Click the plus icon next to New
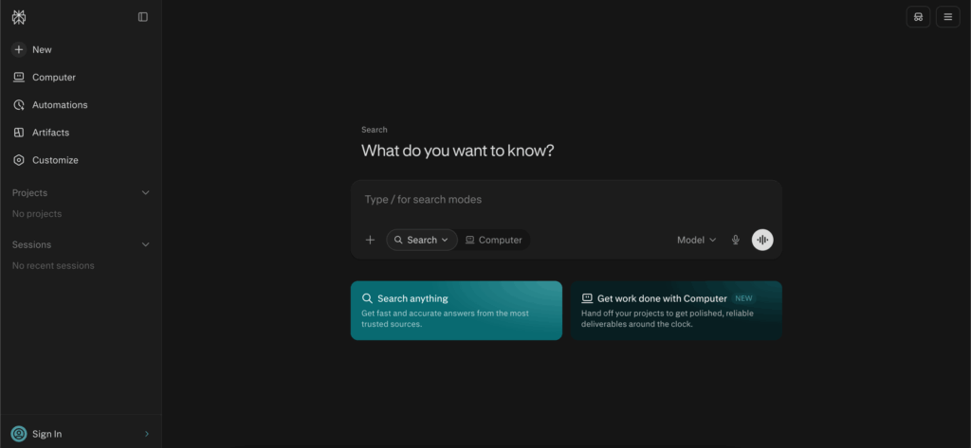This screenshot has width=971, height=448. 19,49
